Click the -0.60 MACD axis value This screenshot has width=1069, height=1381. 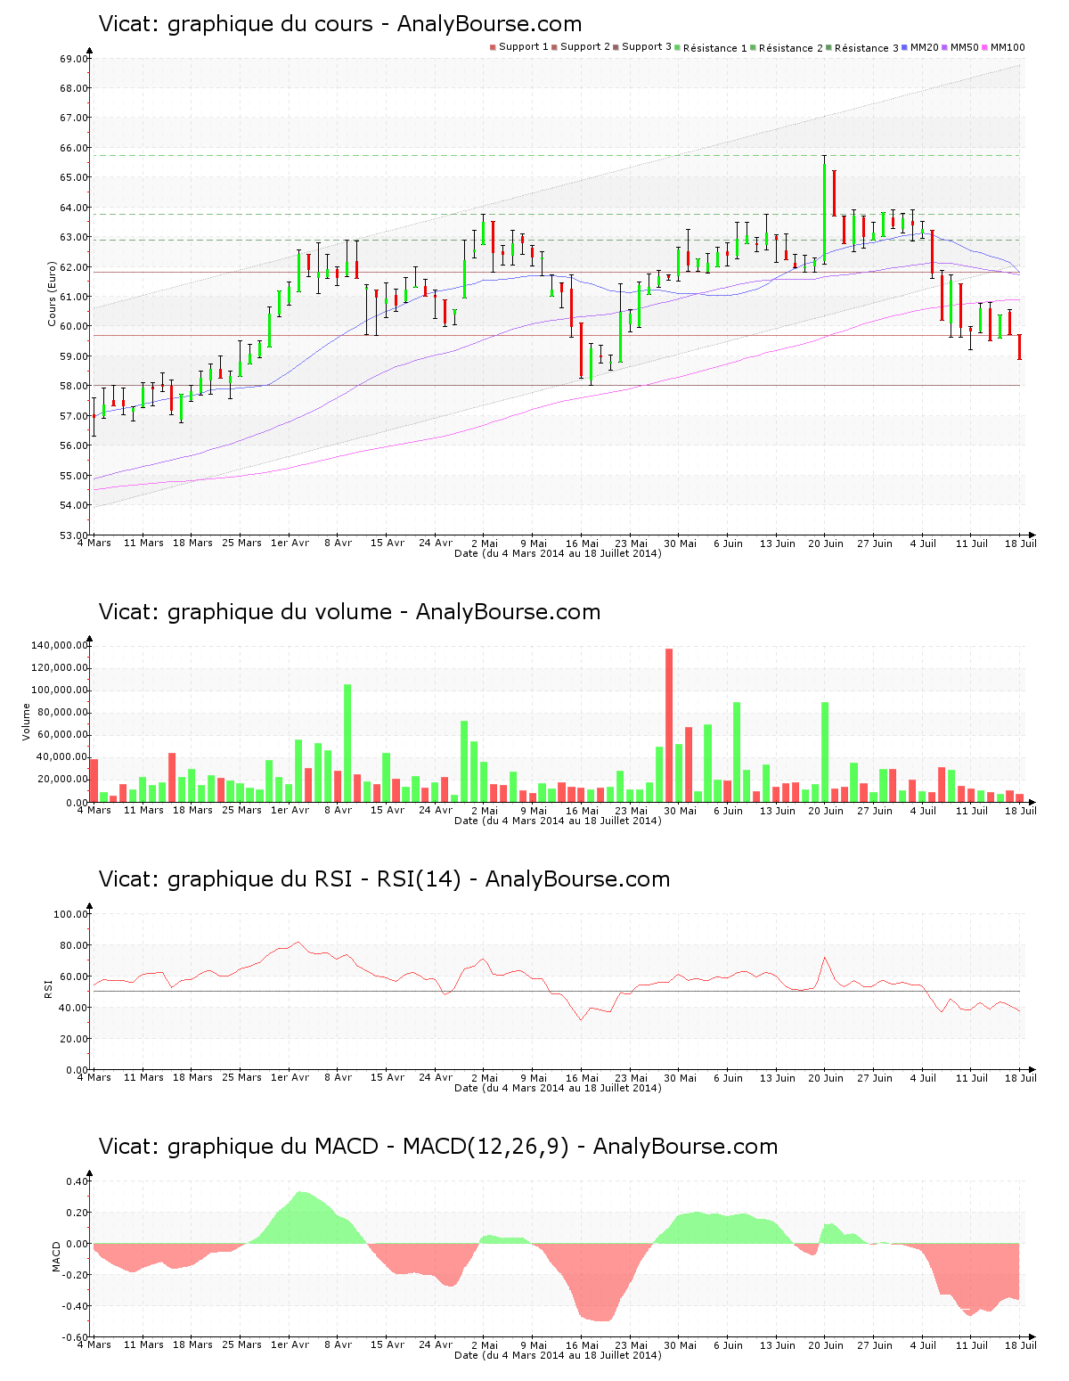point(75,1337)
